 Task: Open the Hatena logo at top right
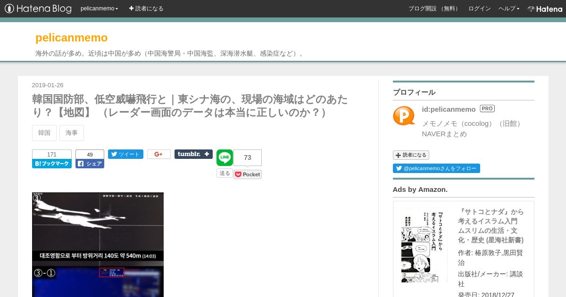click(545, 8)
